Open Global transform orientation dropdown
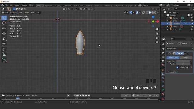Image resolution: width=194 pixels, height=109 pixels. [x=68, y=9]
